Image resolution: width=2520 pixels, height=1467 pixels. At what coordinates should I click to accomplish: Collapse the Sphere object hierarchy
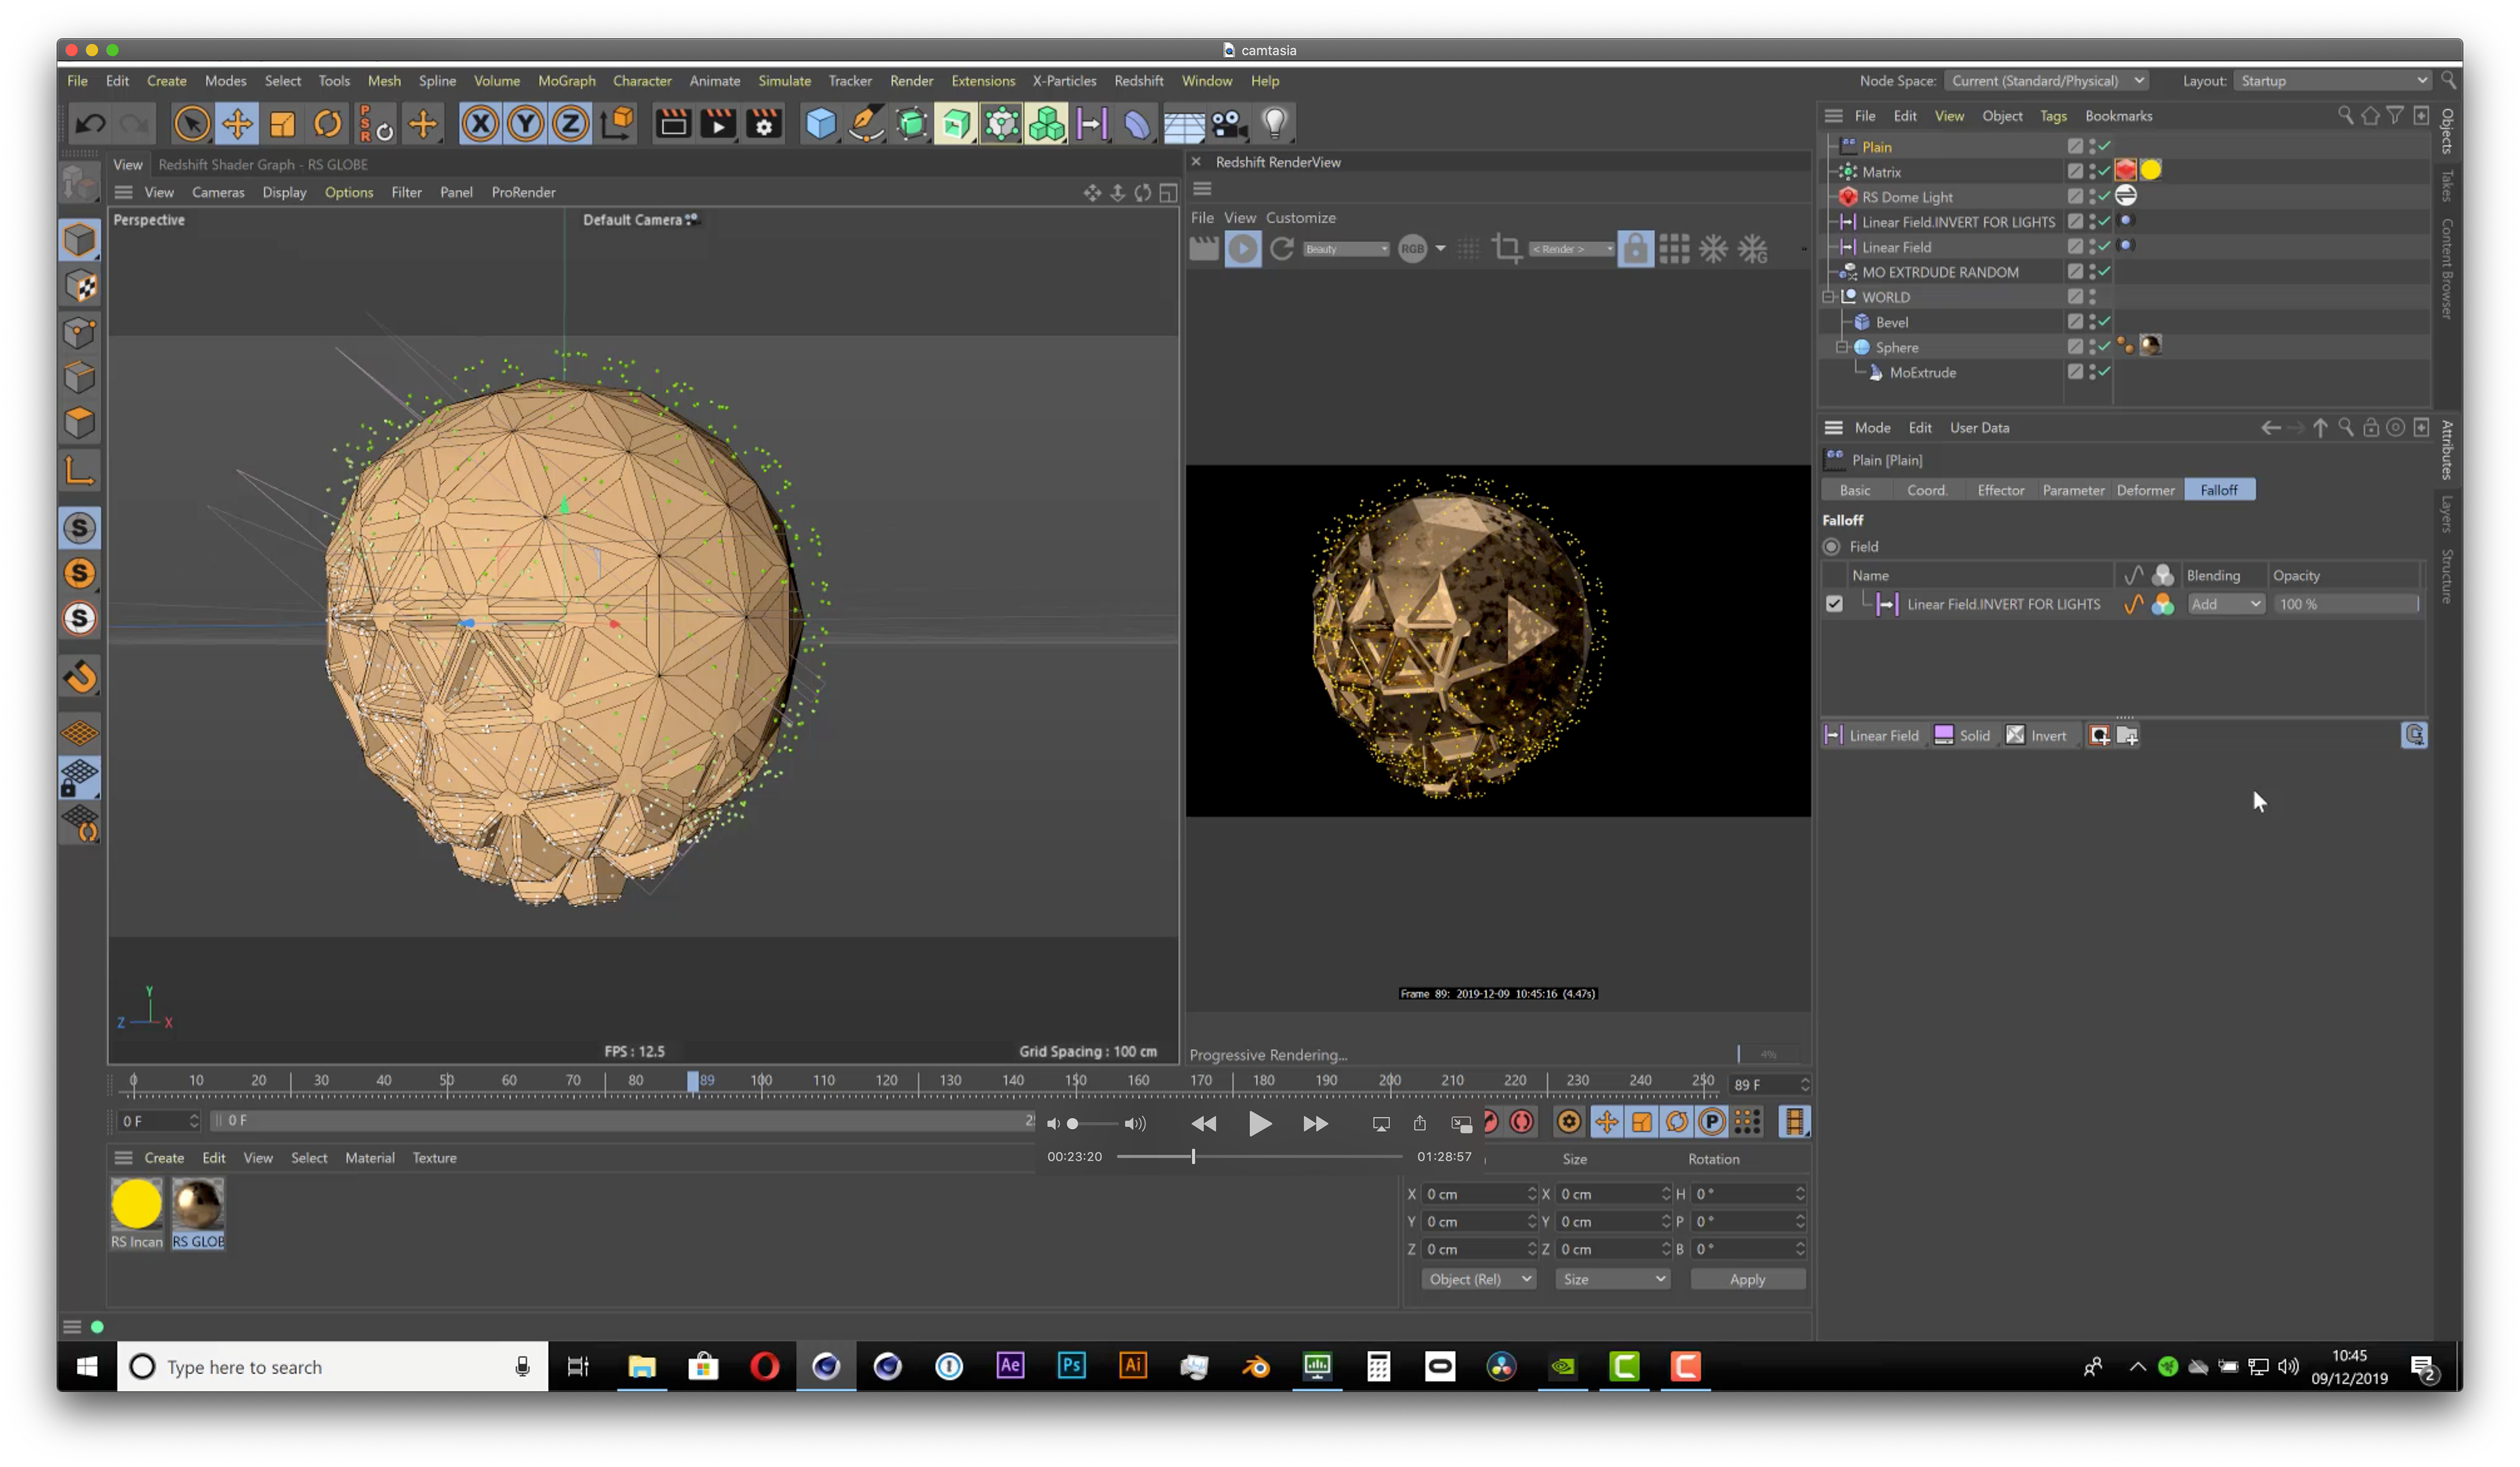tap(1842, 347)
